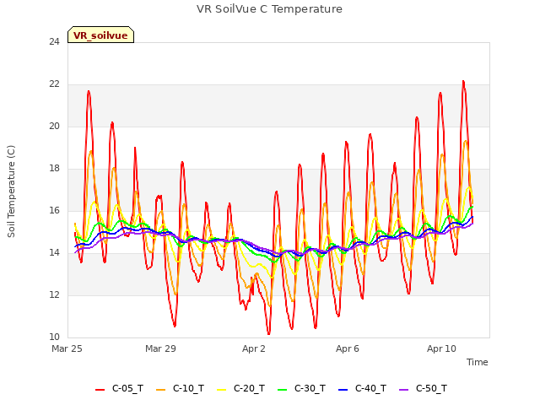Click the Apr 6 x-axis tick label
Viewport: 540px width, 405px height.
click(x=348, y=348)
